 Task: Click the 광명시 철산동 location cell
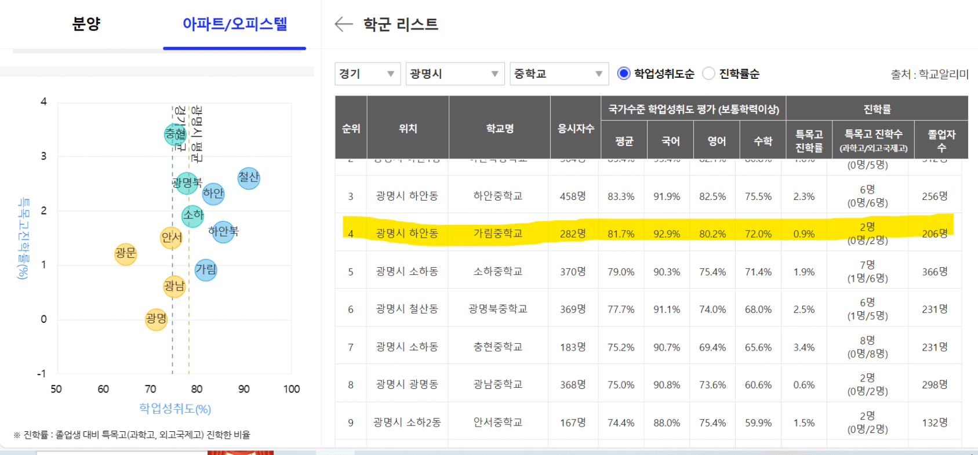407,309
